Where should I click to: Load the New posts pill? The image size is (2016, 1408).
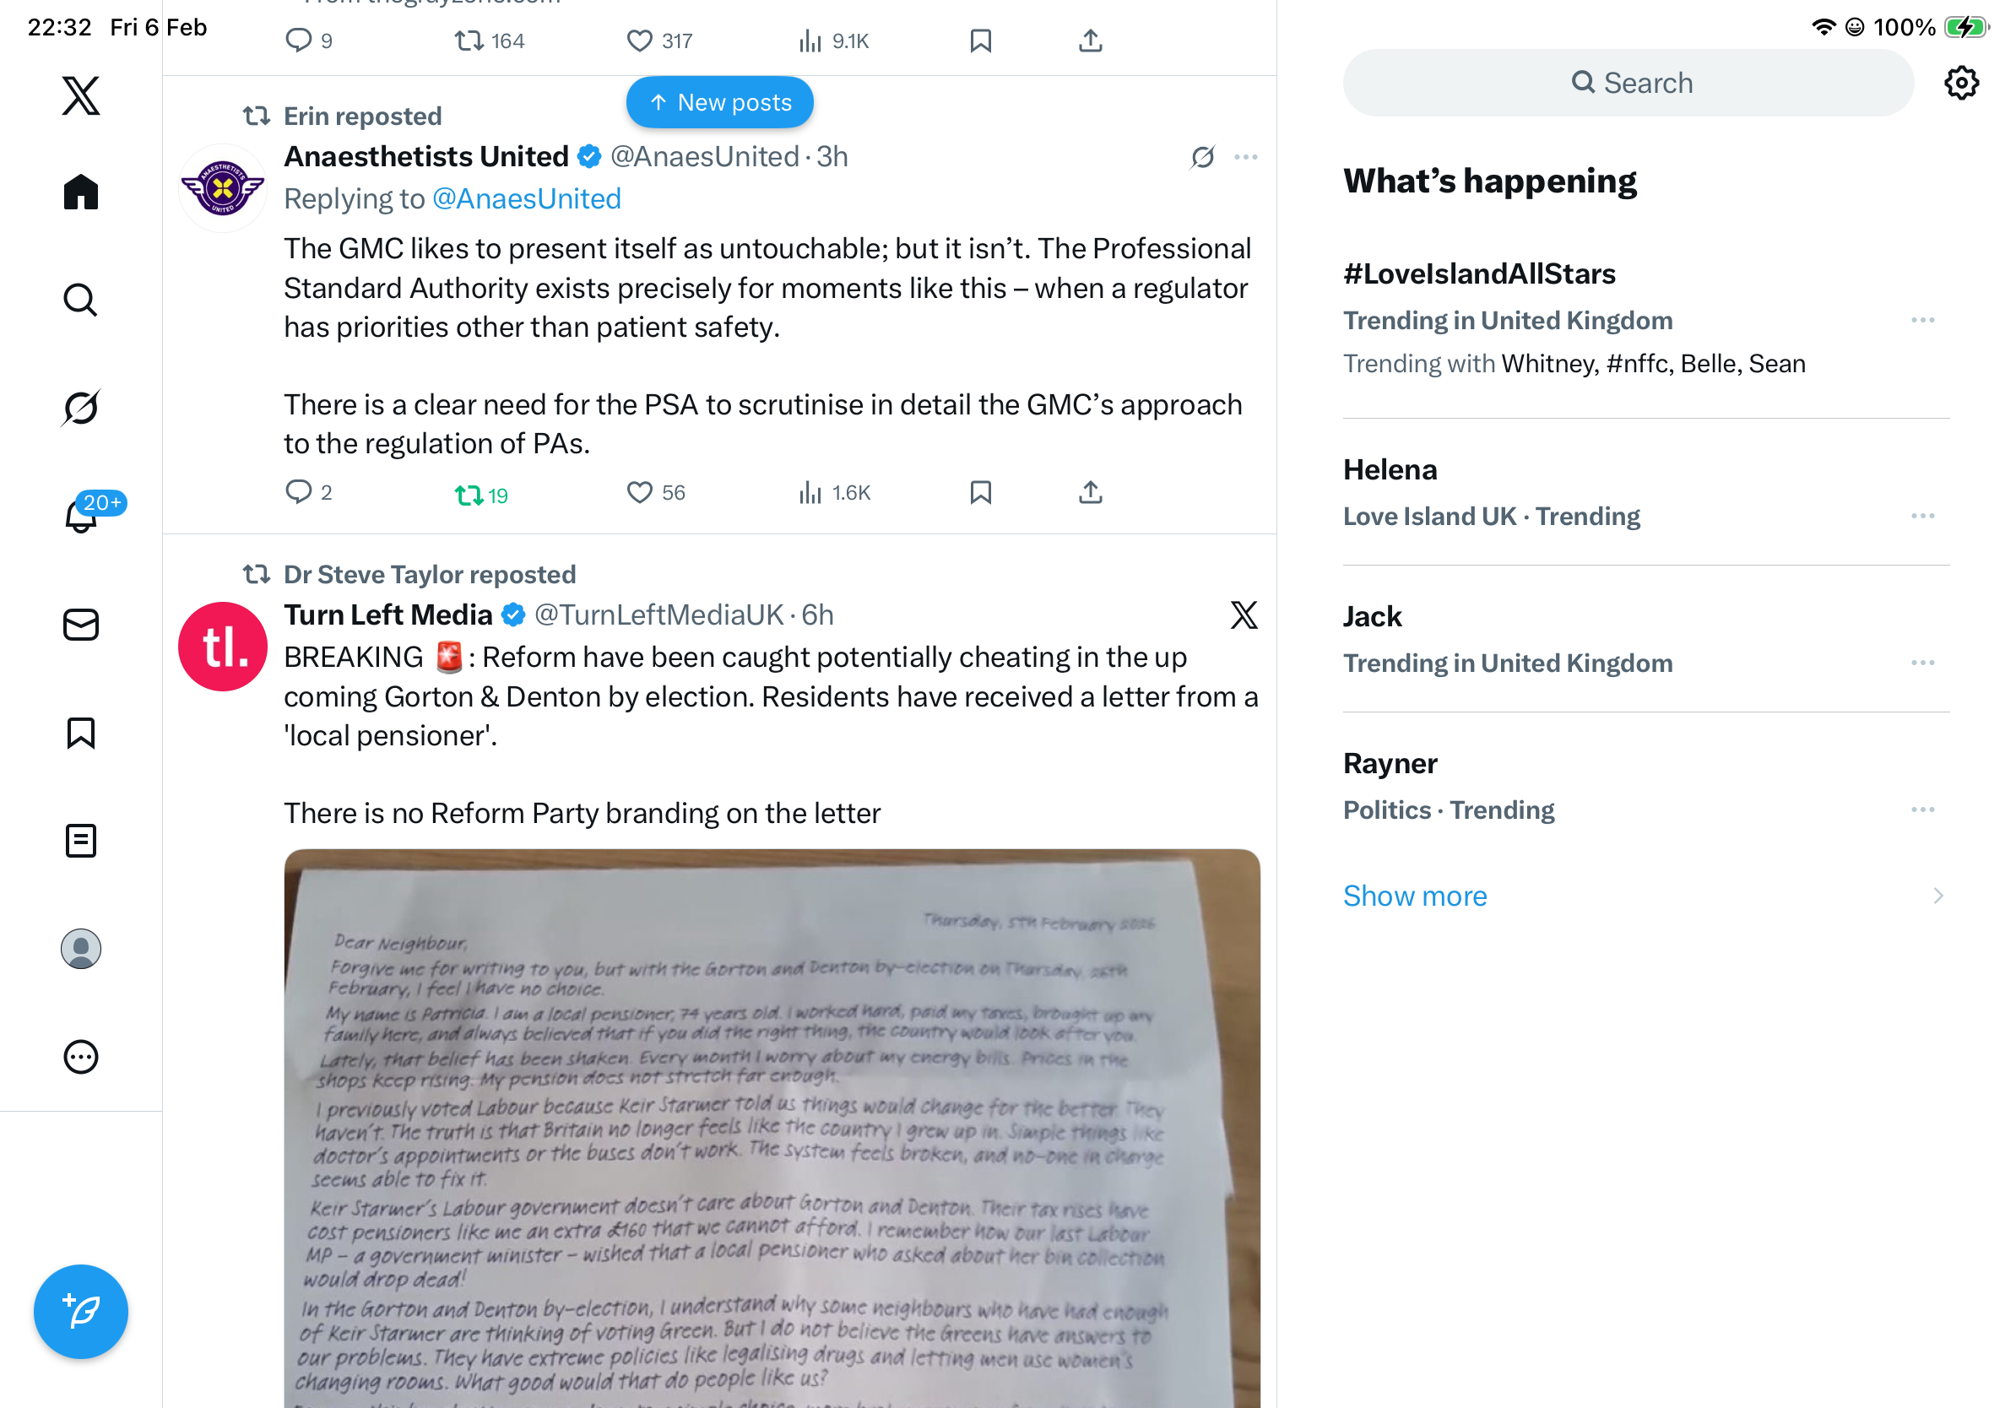point(719,103)
